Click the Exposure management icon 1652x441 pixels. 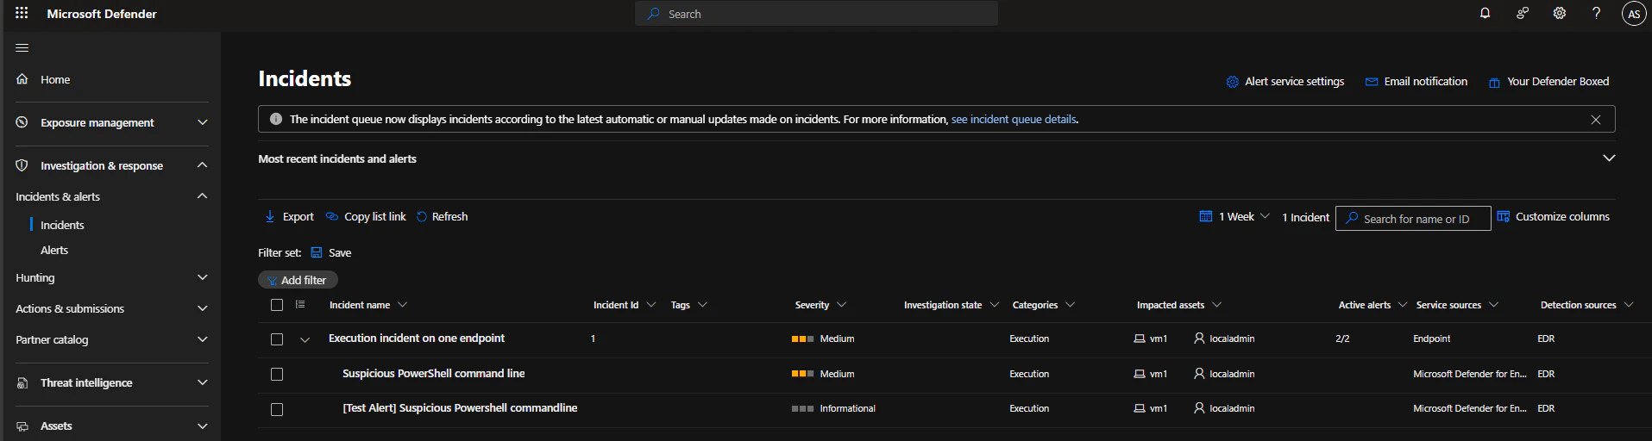[x=22, y=122]
